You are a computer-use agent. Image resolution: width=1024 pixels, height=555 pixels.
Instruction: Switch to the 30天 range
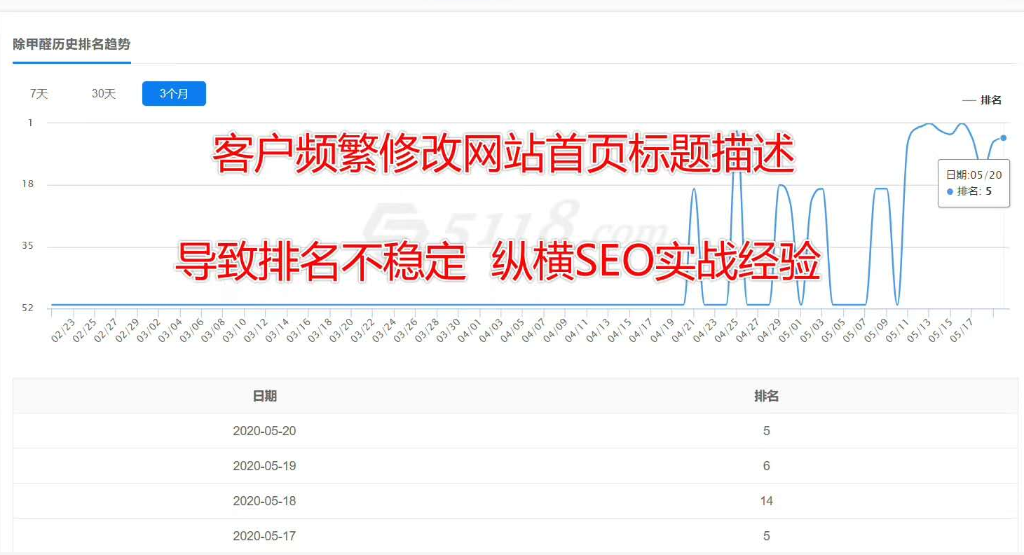[104, 94]
